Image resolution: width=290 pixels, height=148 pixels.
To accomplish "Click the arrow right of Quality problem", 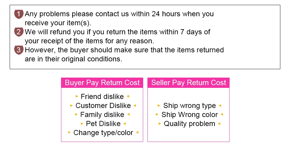I will (x=219, y=124).
